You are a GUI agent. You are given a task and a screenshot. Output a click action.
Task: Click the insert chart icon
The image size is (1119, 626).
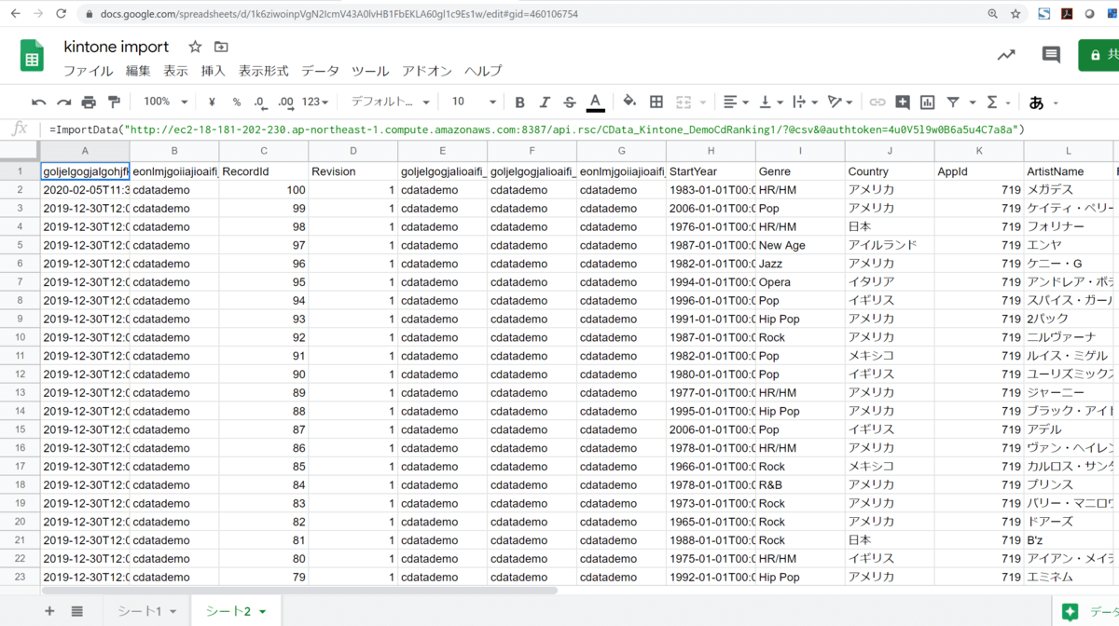pyautogui.click(x=927, y=102)
